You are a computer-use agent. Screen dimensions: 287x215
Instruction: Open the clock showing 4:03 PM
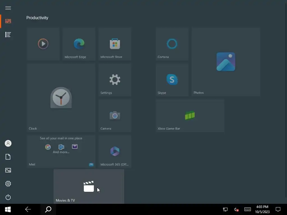pyautogui.click(x=262, y=209)
